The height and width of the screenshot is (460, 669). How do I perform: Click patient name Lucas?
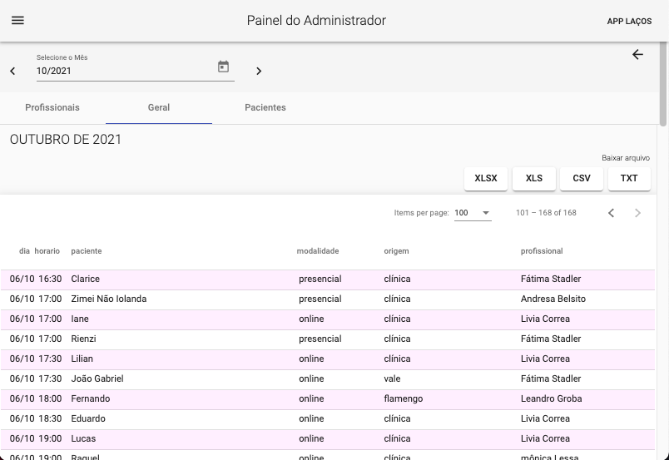83,438
